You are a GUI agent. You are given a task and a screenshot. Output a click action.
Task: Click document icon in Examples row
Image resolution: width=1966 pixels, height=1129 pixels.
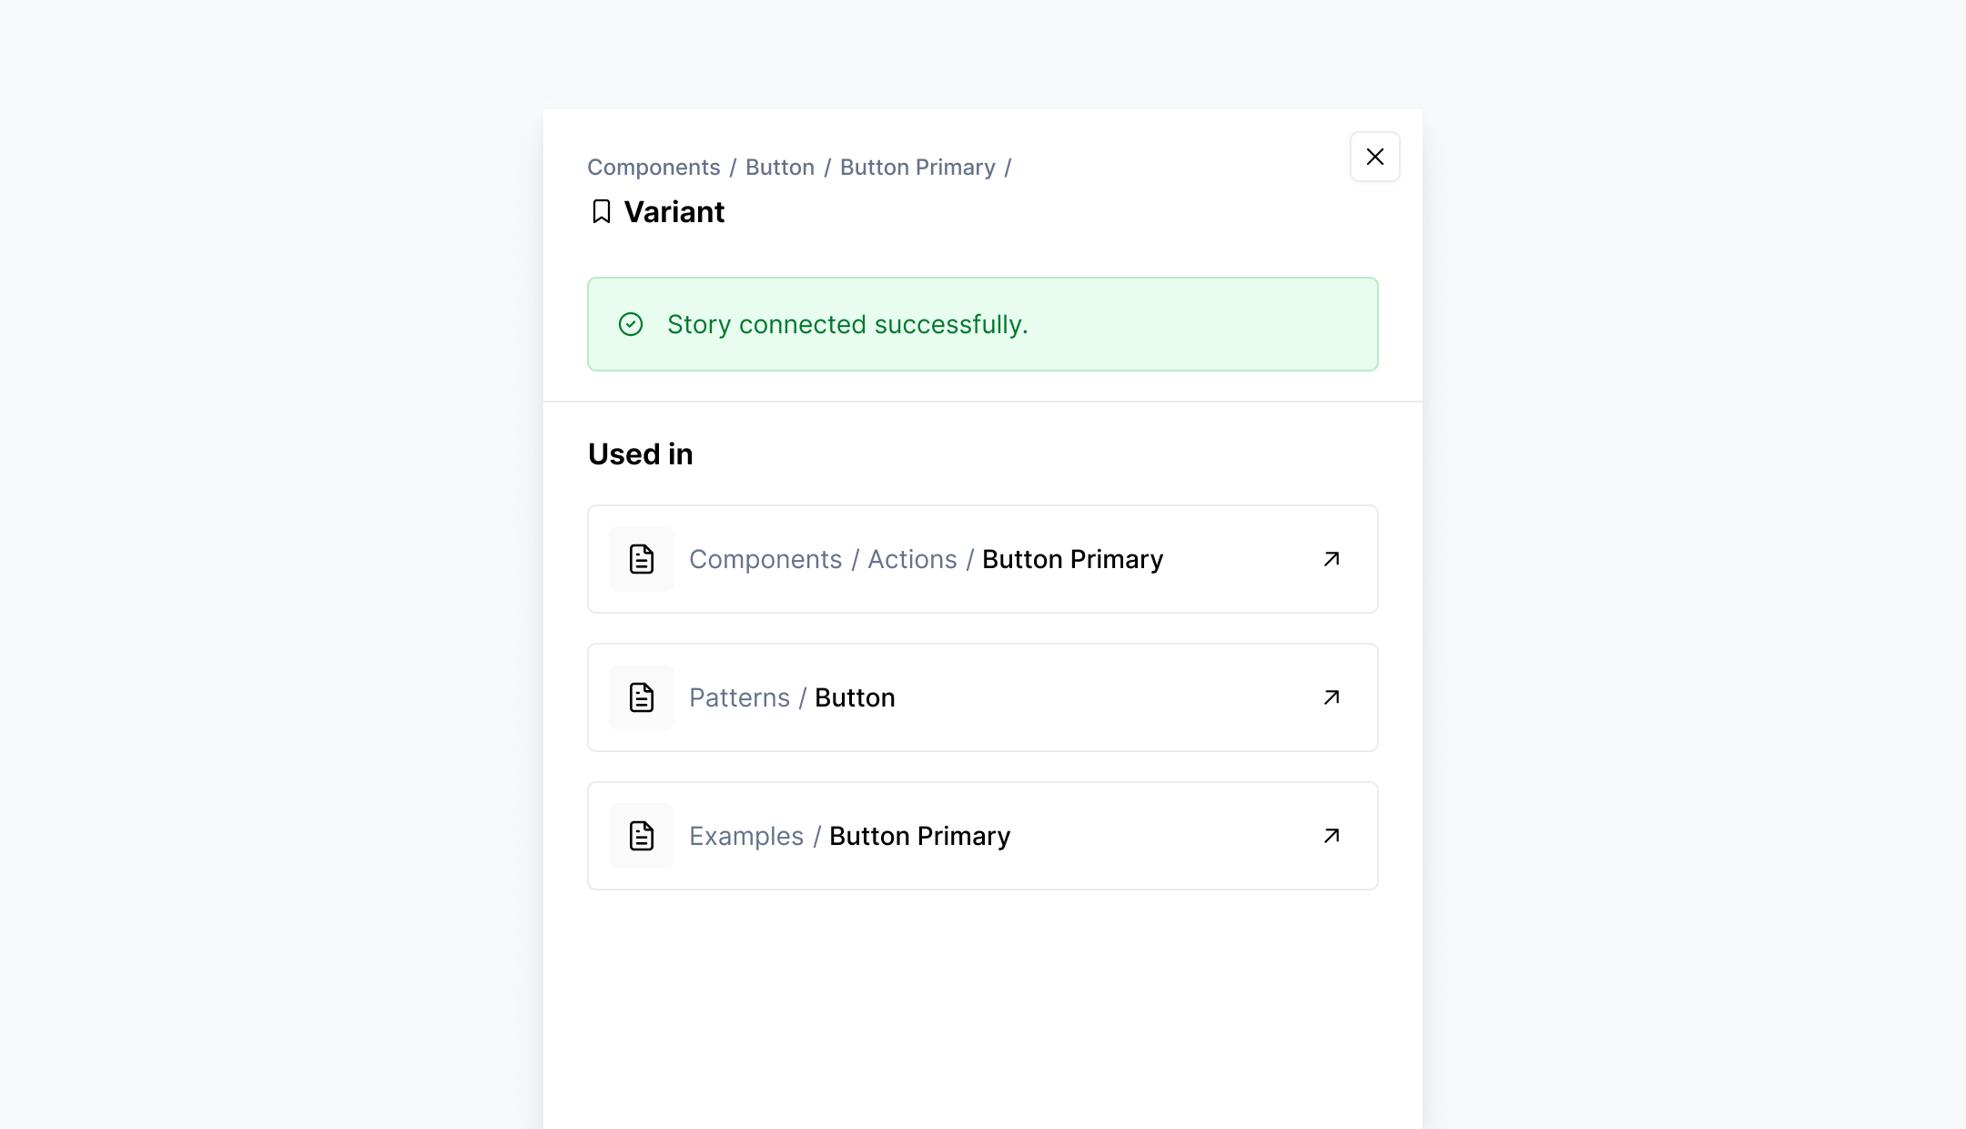(642, 836)
